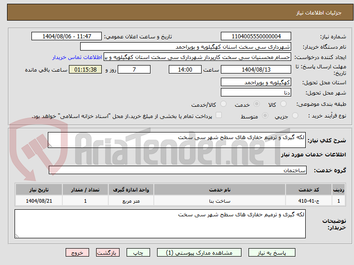Click the خروج exit button
The image size is (354, 265).
coord(77,253)
